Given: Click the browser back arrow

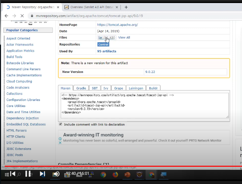Looking at the screenshot, I should coord(6,16).
